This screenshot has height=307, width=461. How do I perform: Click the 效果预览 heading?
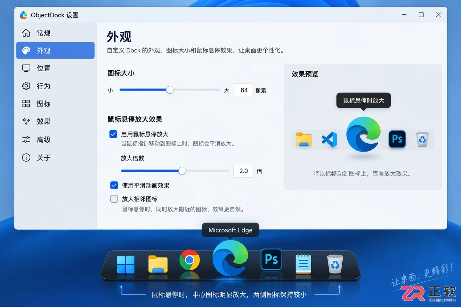coord(305,74)
